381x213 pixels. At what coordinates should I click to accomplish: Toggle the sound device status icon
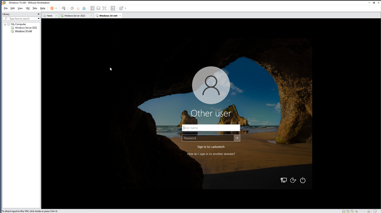(x=356, y=211)
